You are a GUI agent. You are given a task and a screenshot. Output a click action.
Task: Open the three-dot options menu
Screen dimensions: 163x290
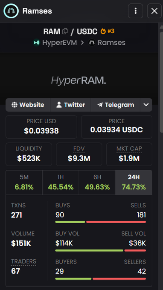(136, 11)
